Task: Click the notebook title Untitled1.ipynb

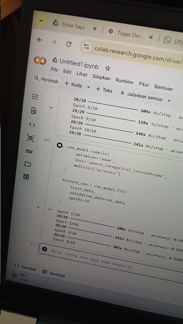Action: [x=79, y=64]
